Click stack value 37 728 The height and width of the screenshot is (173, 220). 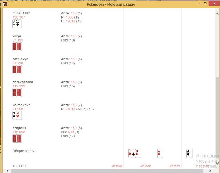pyautogui.click(x=18, y=63)
